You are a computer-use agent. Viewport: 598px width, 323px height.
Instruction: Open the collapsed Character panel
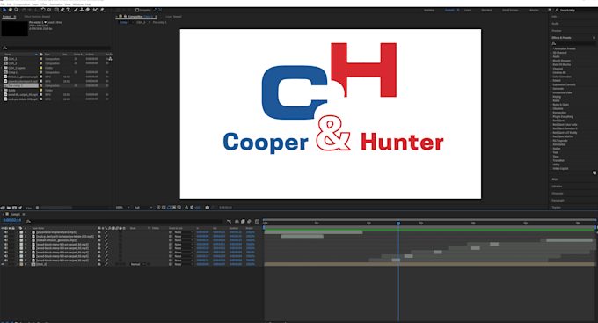[558, 194]
